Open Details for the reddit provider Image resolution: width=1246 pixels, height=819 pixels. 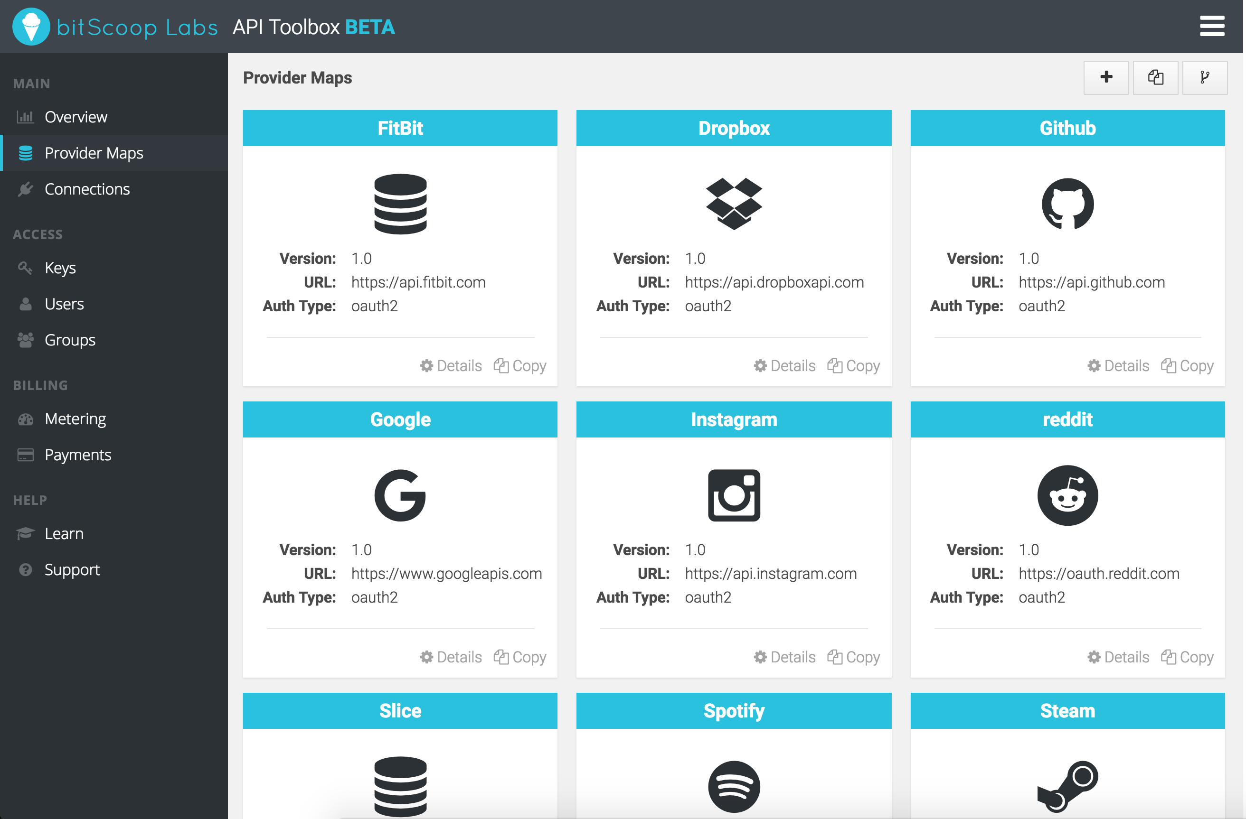tap(1118, 657)
